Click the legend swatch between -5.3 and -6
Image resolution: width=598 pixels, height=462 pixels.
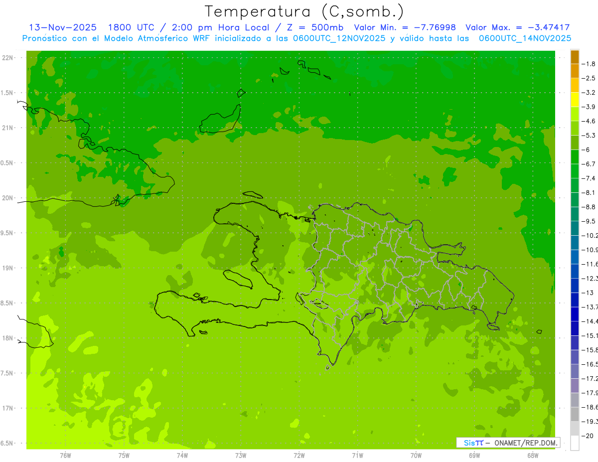[575, 143]
